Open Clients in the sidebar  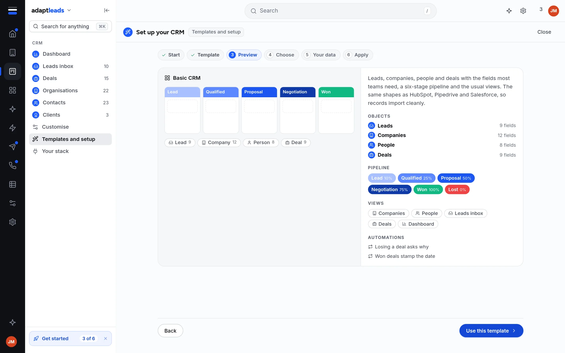[70, 115]
